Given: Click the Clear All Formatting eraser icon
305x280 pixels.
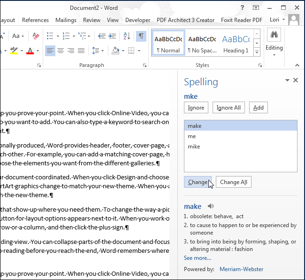Looking at the screenshot, I should [36, 36].
